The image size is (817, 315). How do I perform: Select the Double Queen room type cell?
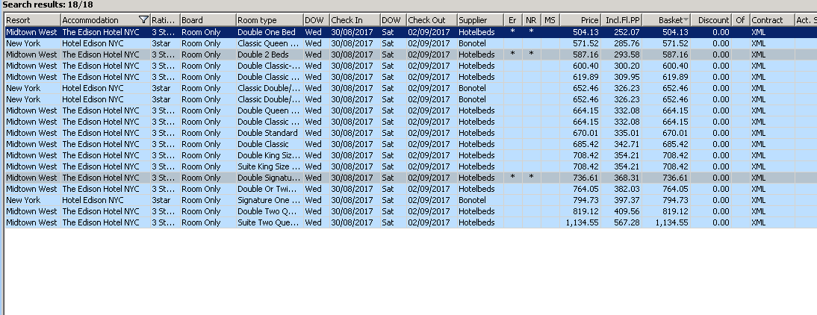(x=270, y=110)
